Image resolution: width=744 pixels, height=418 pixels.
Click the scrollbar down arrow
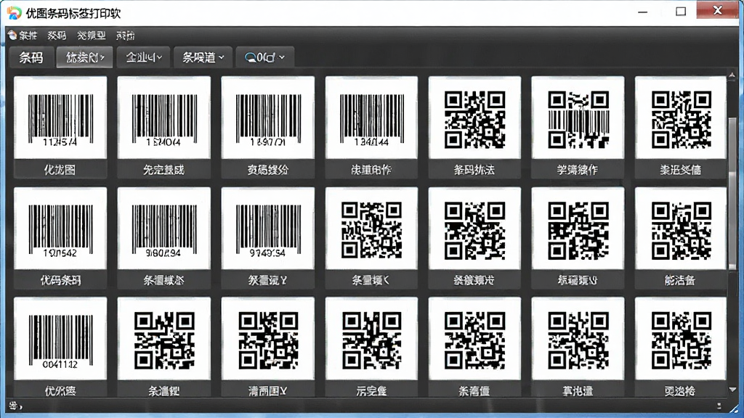732,390
